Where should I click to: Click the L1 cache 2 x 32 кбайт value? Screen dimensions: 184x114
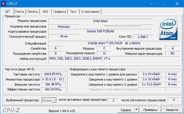(152, 79)
